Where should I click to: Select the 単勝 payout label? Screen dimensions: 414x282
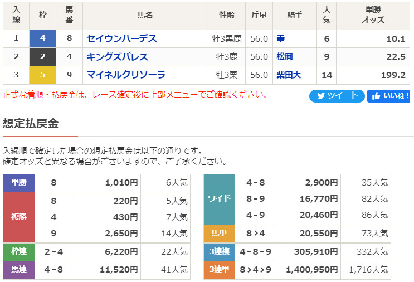19,183
